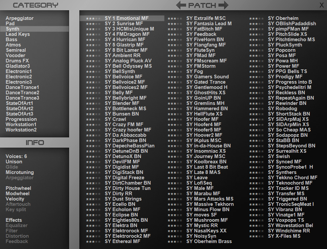The height and width of the screenshot is (249, 327).
Task: Open the Gladiator3 category
Action: tap(18, 66)
